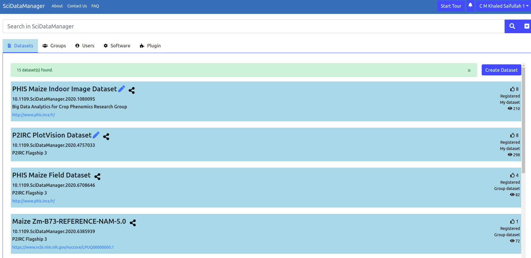Open C M Khaled Saifullah user menu

pyautogui.click(x=504, y=6)
